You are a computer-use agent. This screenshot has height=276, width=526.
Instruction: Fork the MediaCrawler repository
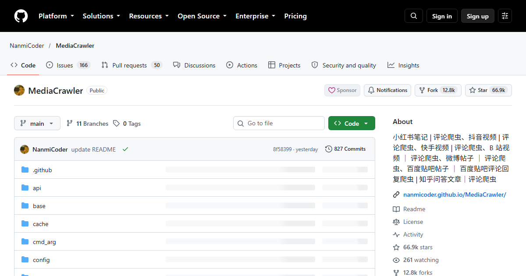click(x=438, y=90)
